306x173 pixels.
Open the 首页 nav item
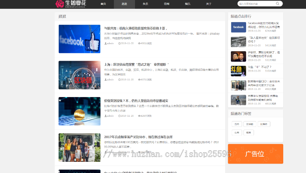[103, 4]
